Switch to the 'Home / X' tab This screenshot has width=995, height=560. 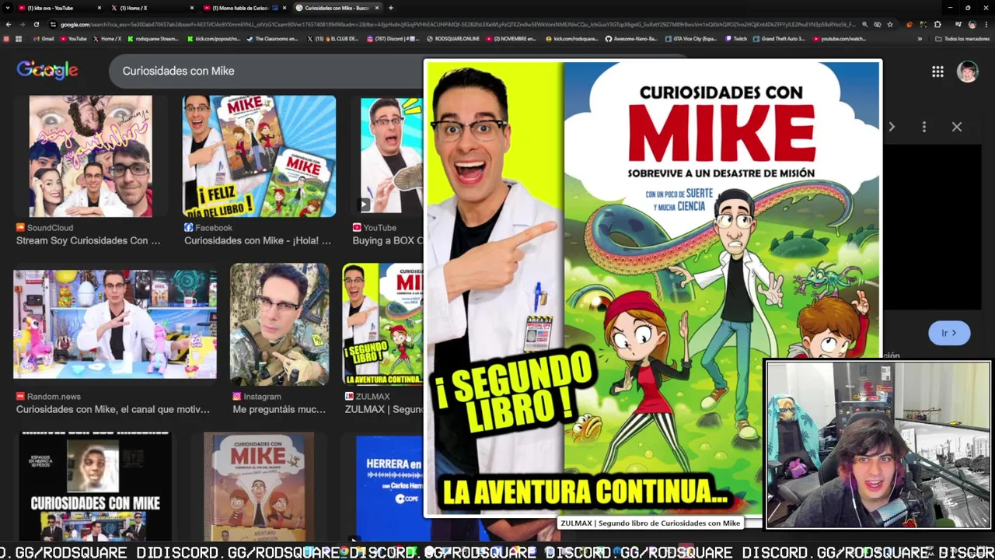(x=152, y=8)
